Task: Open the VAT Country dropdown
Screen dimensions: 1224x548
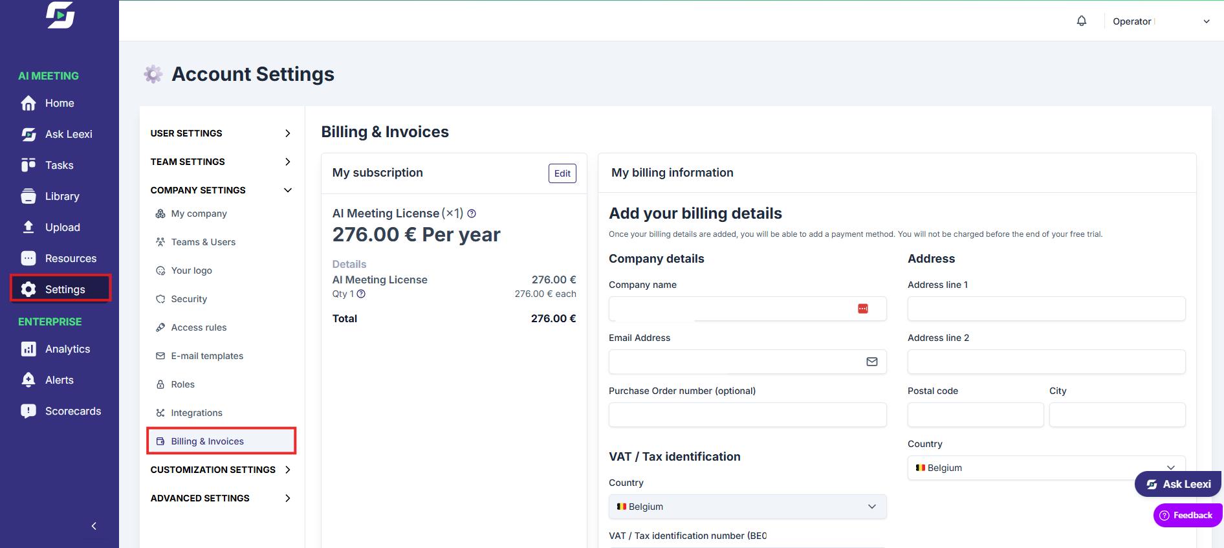Action: [x=747, y=507]
